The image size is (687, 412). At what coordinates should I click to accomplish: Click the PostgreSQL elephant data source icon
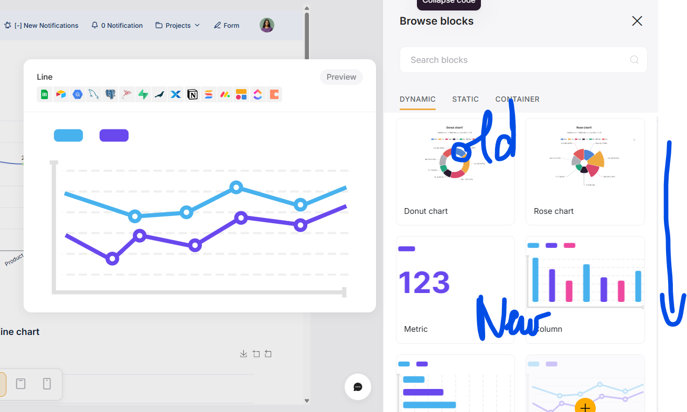[x=110, y=94]
